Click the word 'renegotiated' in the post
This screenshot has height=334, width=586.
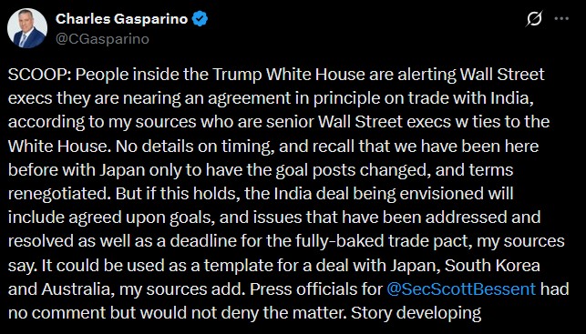coord(59,194)
